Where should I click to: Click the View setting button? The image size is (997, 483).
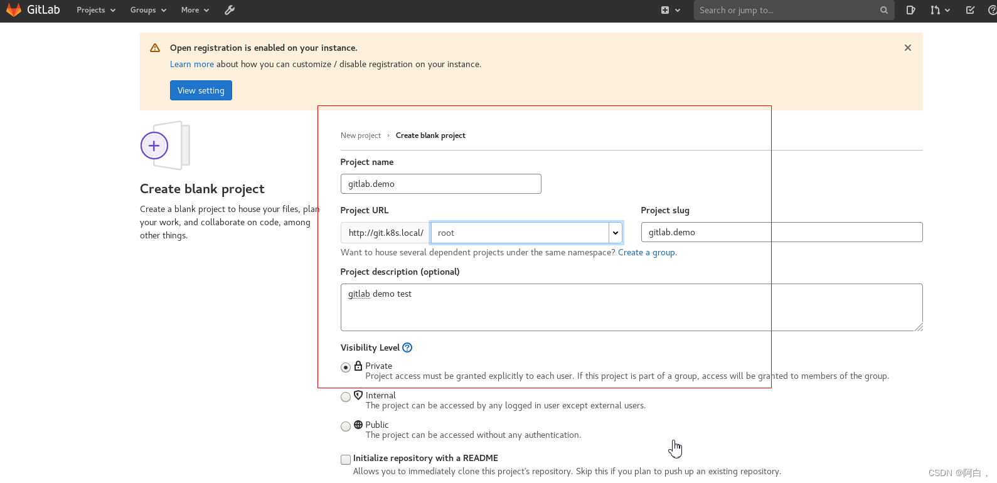pos(201,90)
